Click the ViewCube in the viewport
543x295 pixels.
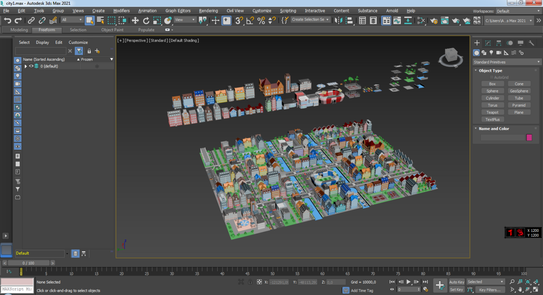tap(451, 56)
